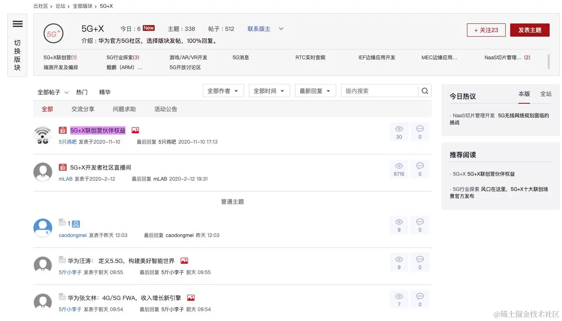Click file icon beside 华为汪涛 post
Viewport: 562px width, 321px height.
62,260
